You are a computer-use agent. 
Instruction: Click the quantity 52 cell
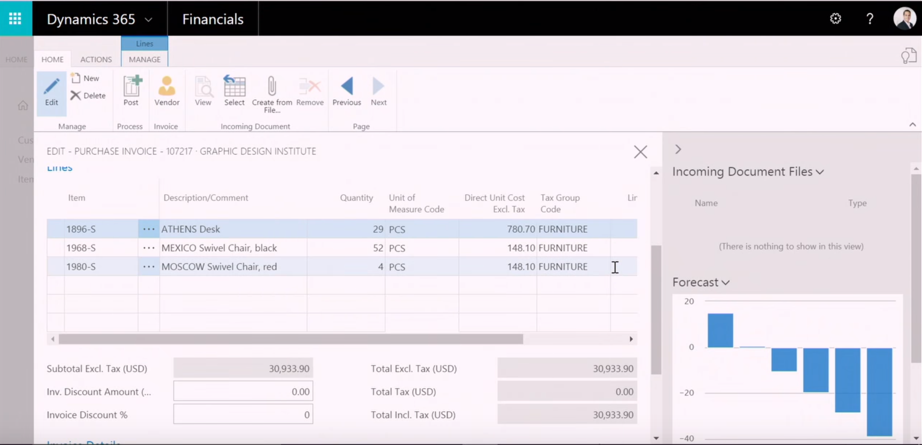pyautogui.click(x=346, y=248)
